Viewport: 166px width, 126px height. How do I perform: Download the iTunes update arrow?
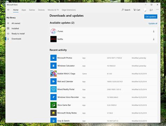(154, 31)
